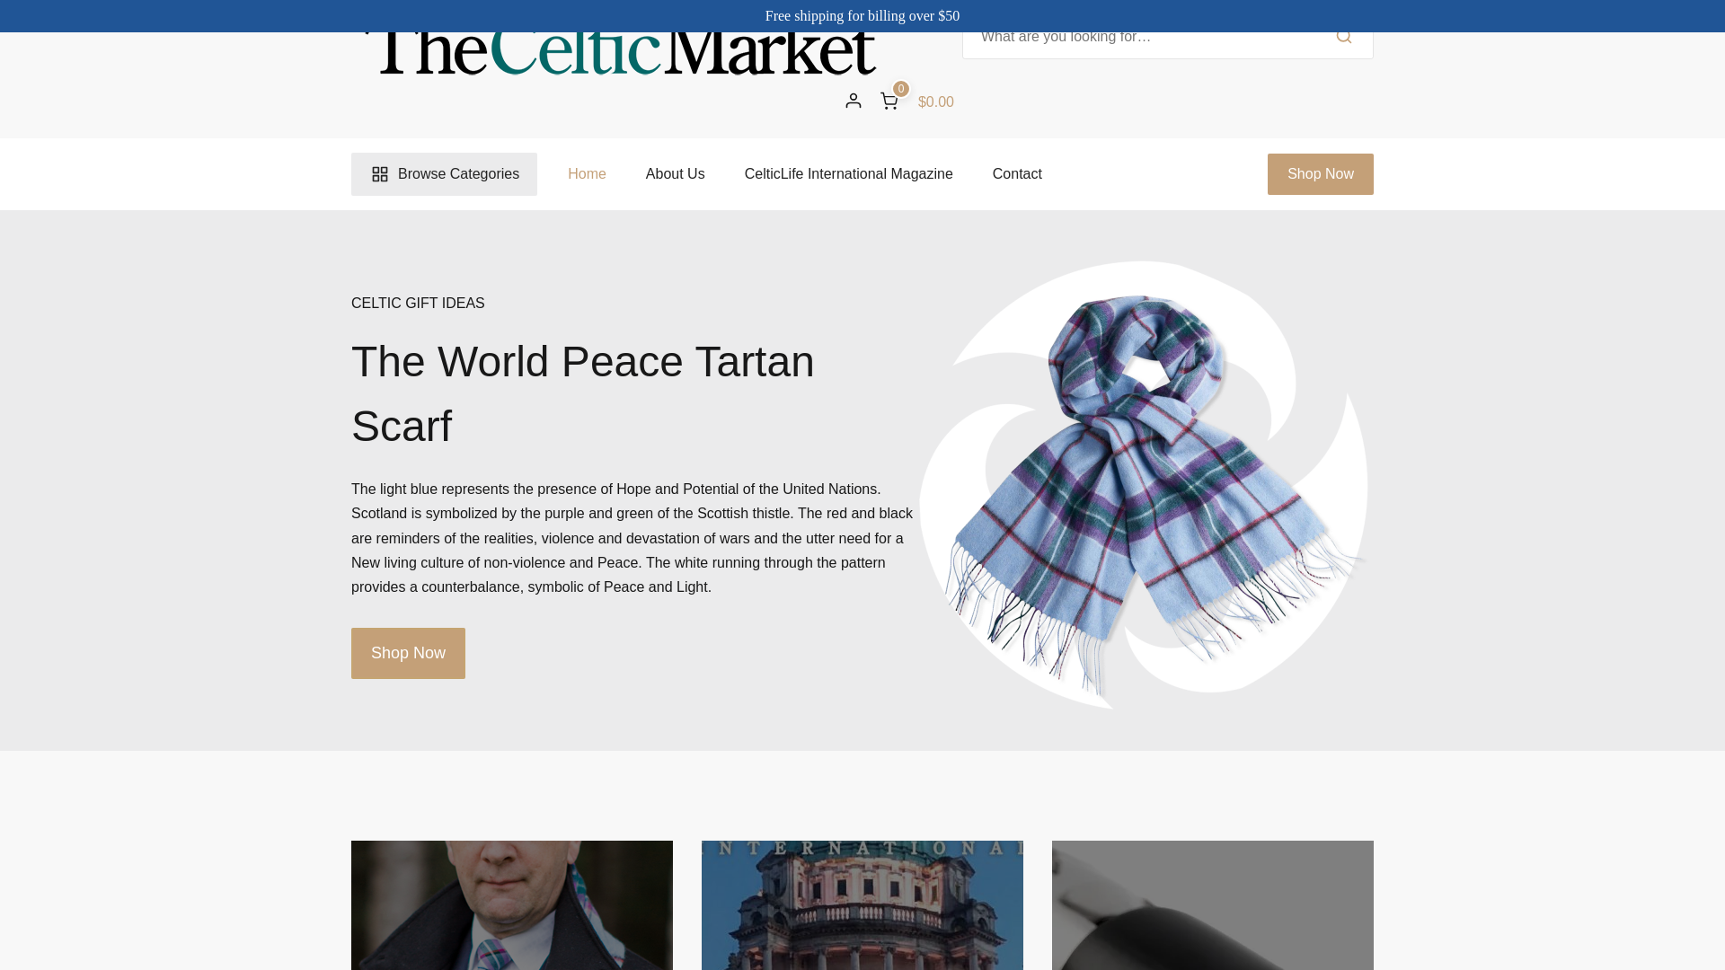Click the 'Free shipping for billing over $50' banner
The height and width of the screenshot is (970, 1725).
coord(862,16)
